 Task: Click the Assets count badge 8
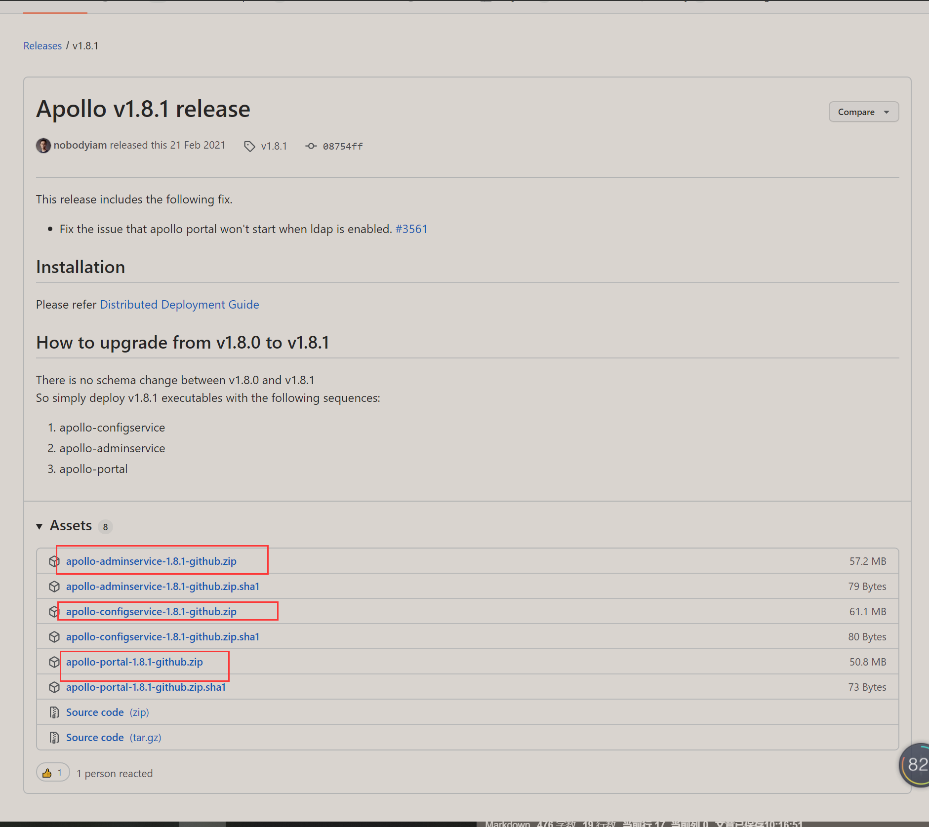[105, 527]
